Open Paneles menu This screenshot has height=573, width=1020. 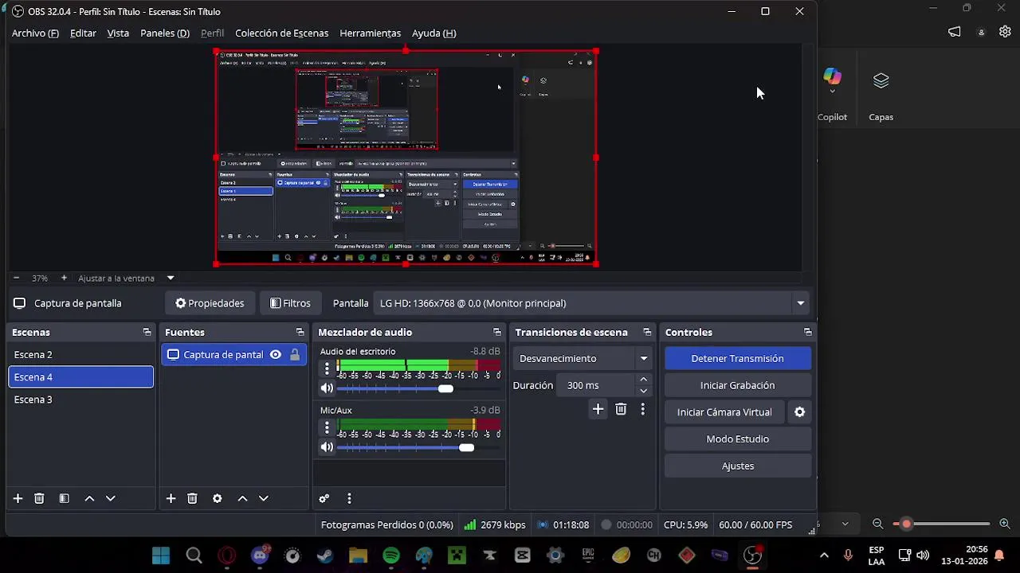pyautogui.click(x=165, y=33)
